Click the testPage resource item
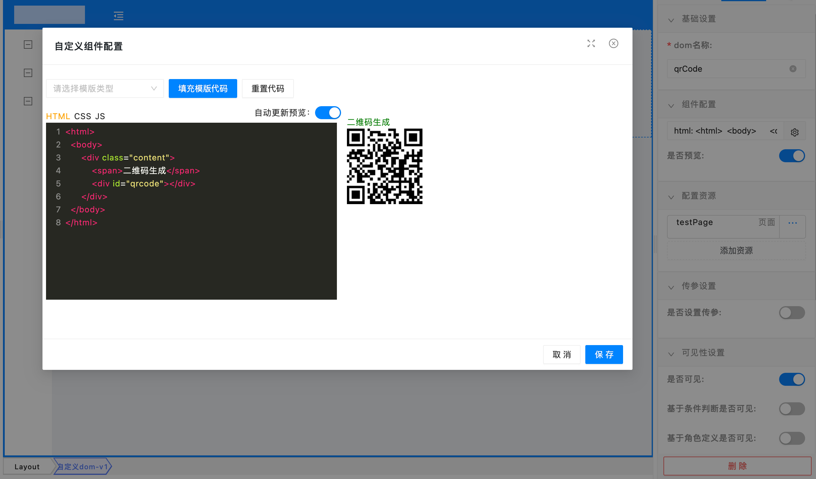This screenshot has height=479, width=816. tap(723, 227)
